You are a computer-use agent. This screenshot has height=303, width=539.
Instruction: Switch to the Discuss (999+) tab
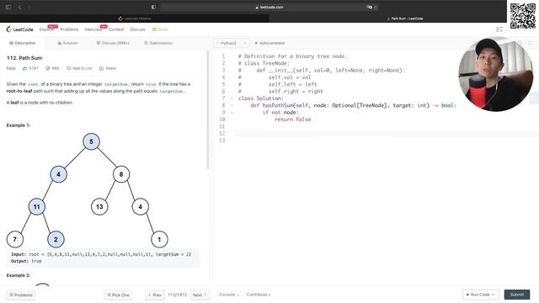click(x=113, y=43)
